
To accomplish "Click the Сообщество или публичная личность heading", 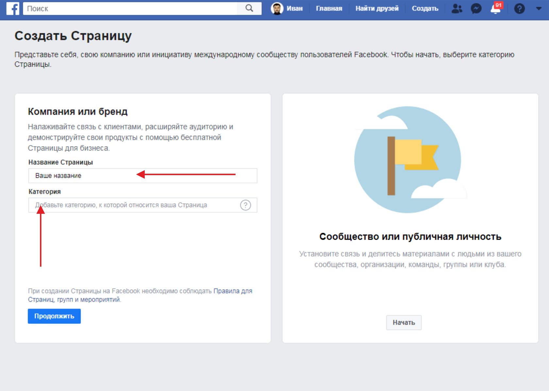I will tap(410, 236).
